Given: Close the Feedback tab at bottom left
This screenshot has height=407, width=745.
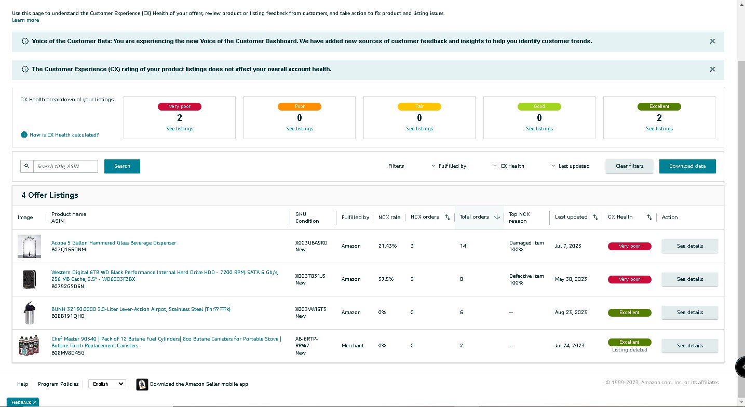Looking at the screenshot, I should [35, 402].
